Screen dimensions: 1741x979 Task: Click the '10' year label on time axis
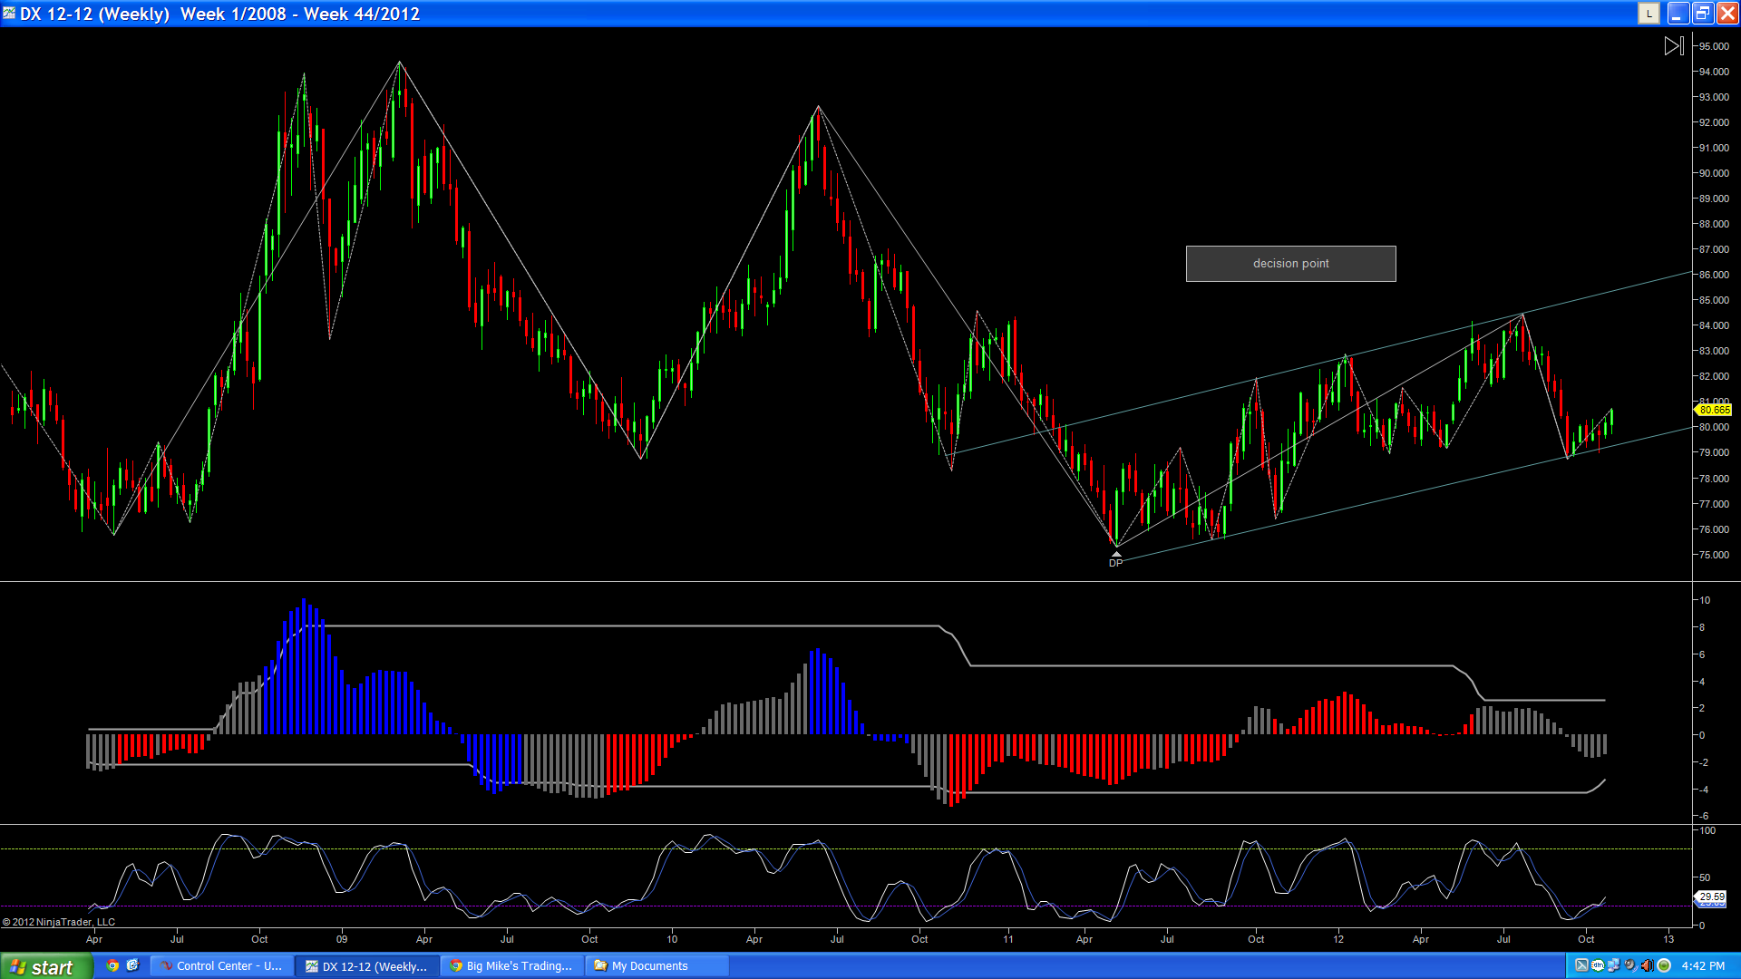click(672, 939)
